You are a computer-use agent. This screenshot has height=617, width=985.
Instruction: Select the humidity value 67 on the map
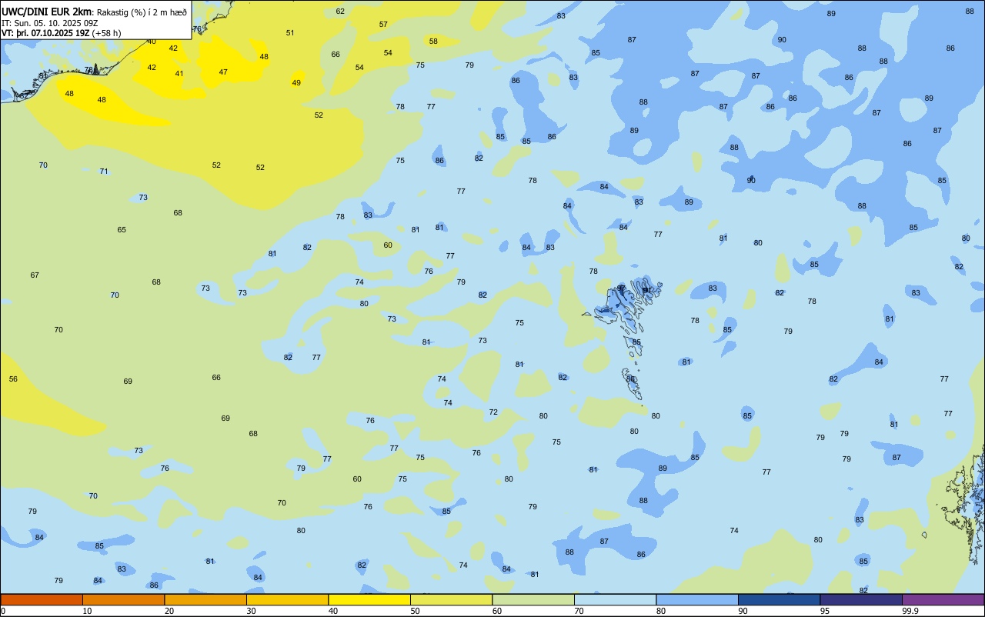[35, 275]
